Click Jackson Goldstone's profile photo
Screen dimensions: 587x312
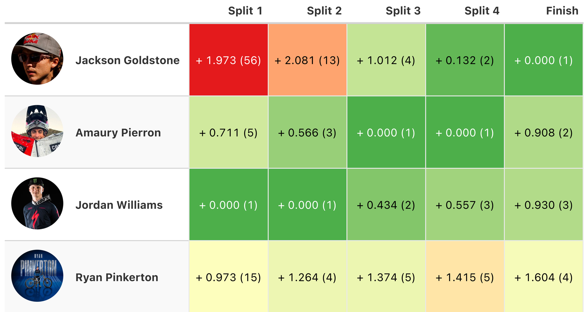(37, 59)
